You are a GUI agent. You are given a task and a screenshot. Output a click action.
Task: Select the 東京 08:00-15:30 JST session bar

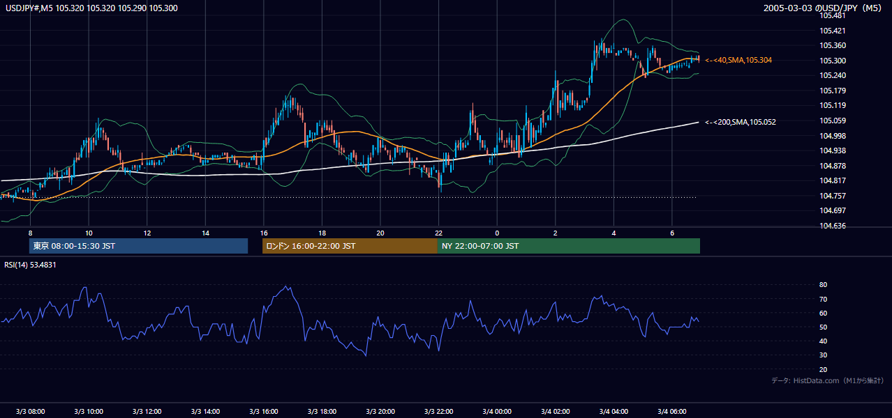[x=138, y=246]
